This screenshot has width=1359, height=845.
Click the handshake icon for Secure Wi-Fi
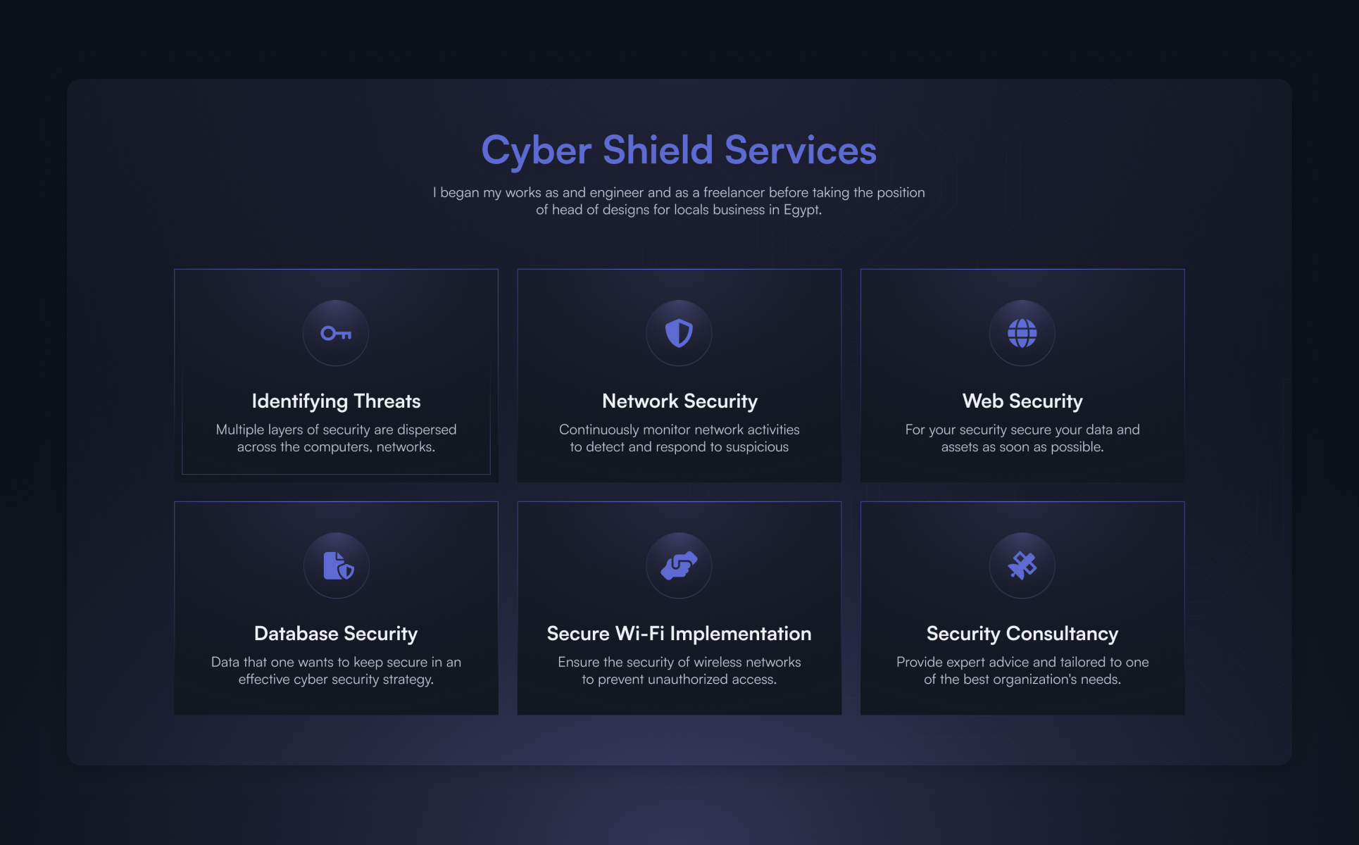click(679, 565)
